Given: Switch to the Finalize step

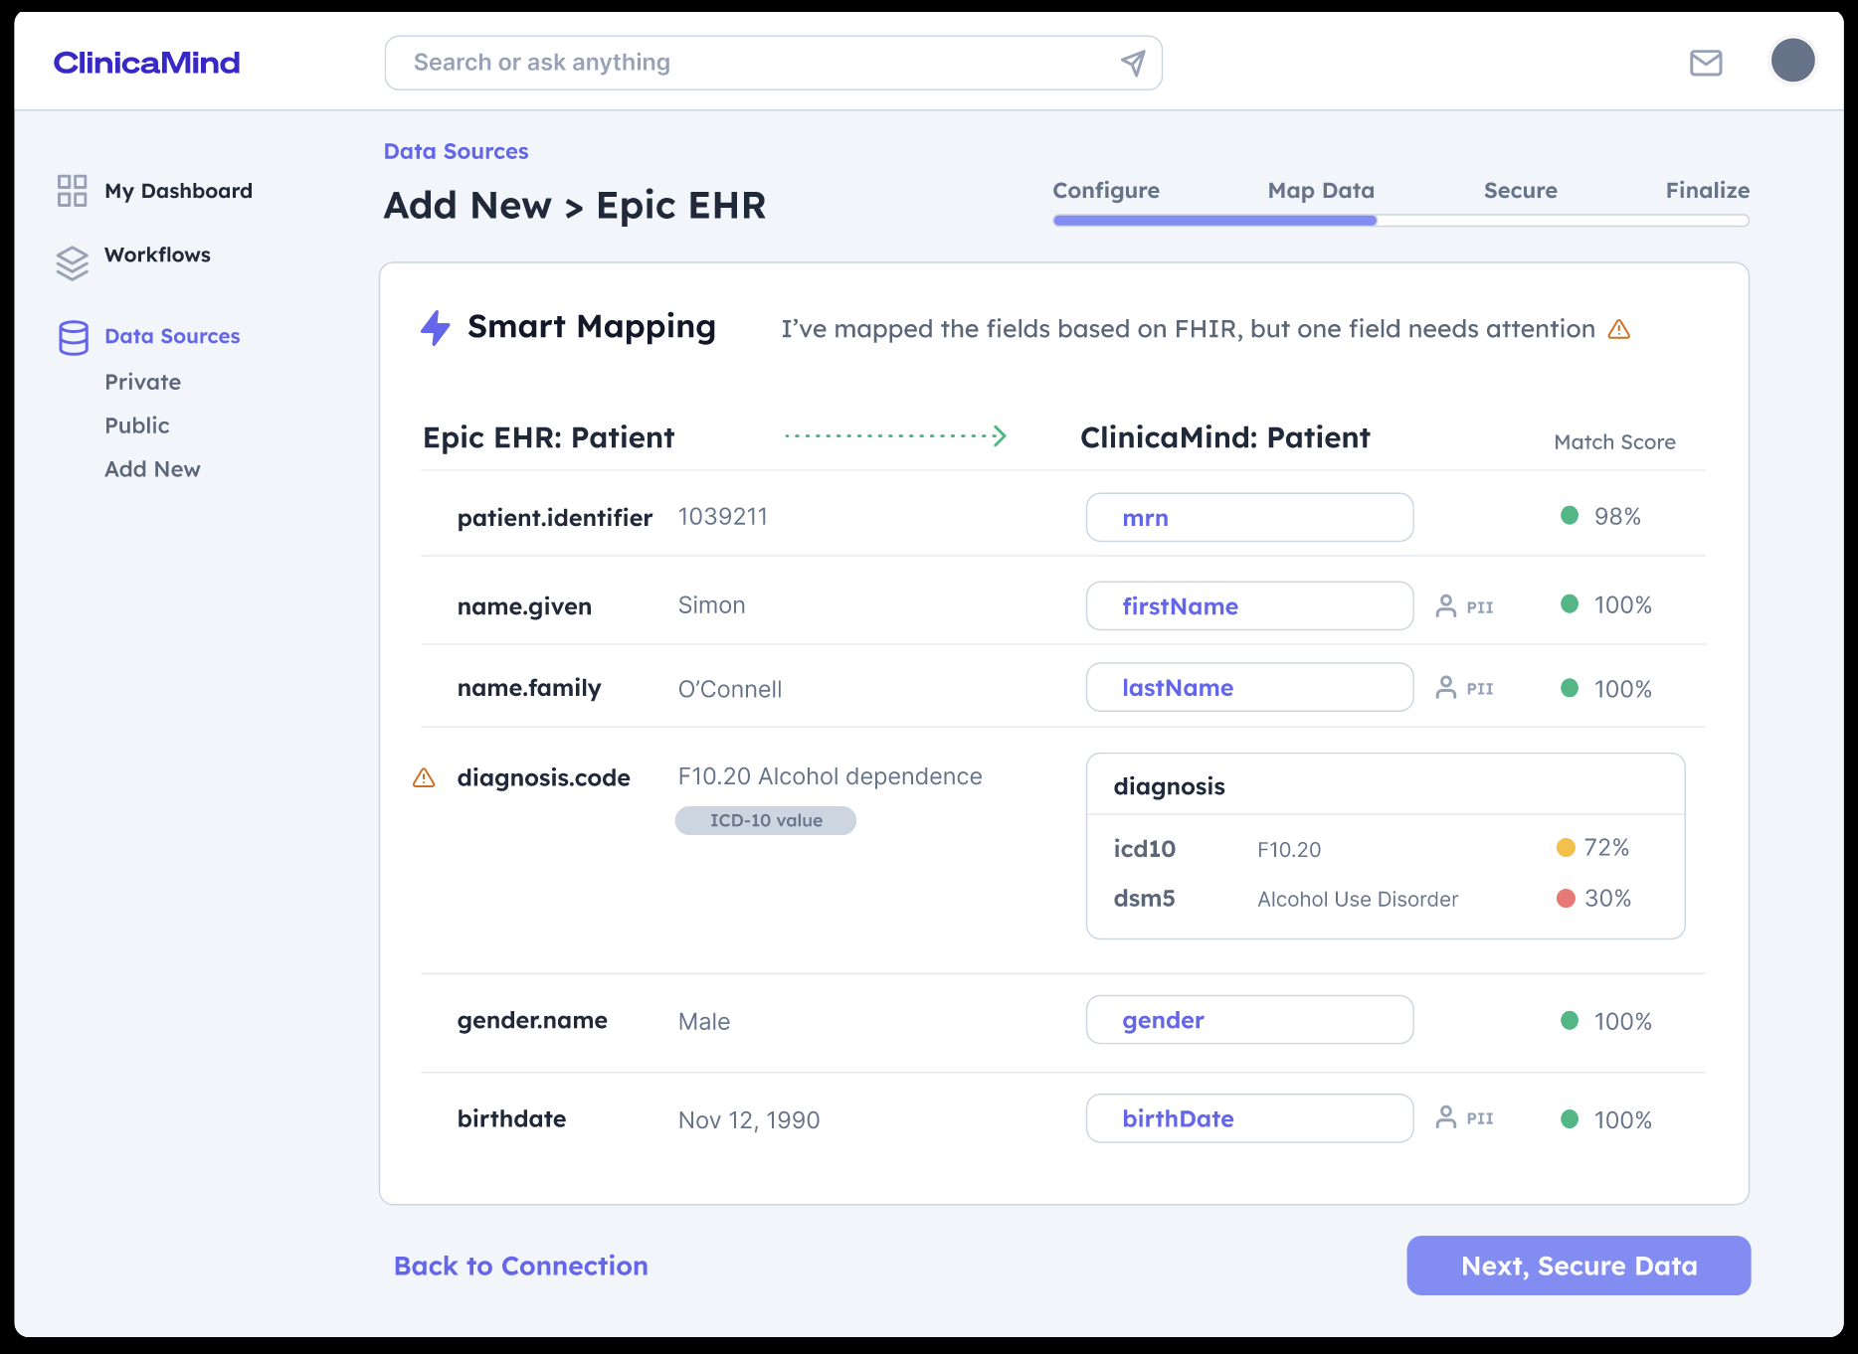Looking at the screenshot, I should pyautogui.click(x=1708, y=190).
